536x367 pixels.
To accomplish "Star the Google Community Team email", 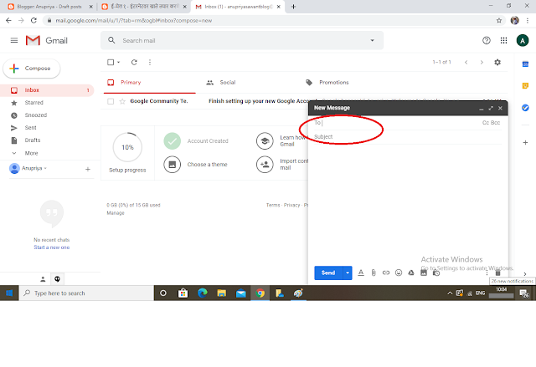I will (x=122, y=101).
